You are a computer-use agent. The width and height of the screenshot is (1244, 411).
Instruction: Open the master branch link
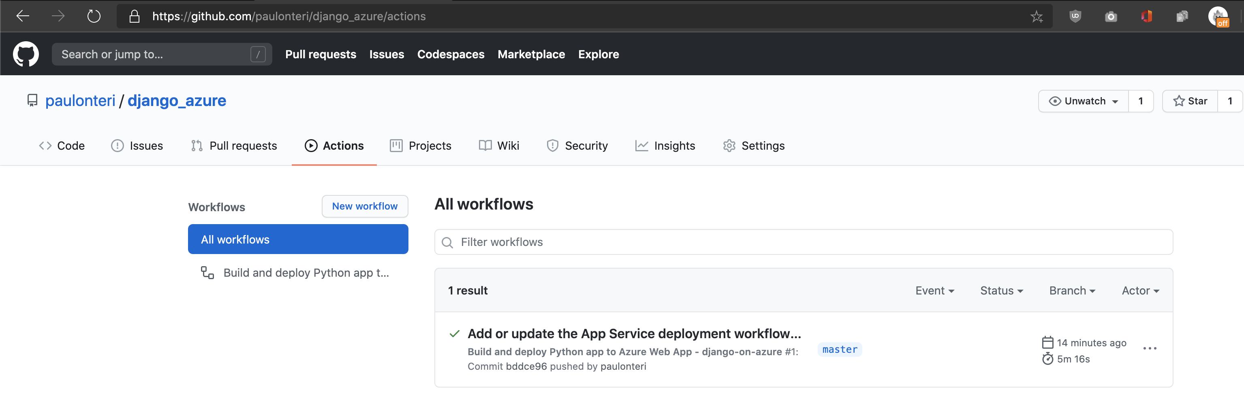coord(840,350)
